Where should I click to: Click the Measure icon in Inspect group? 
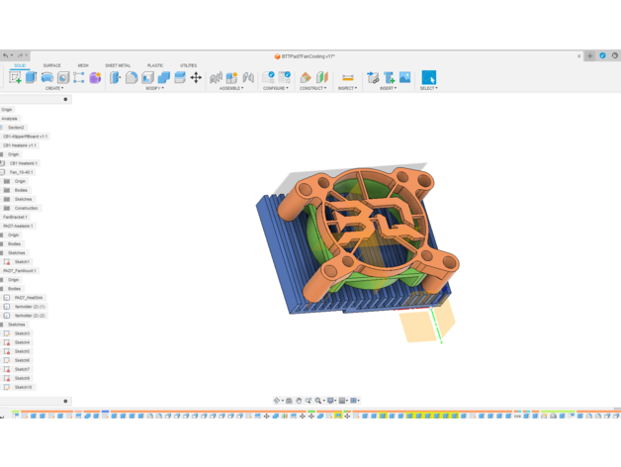pyautogui.click(x=348, y=77)
